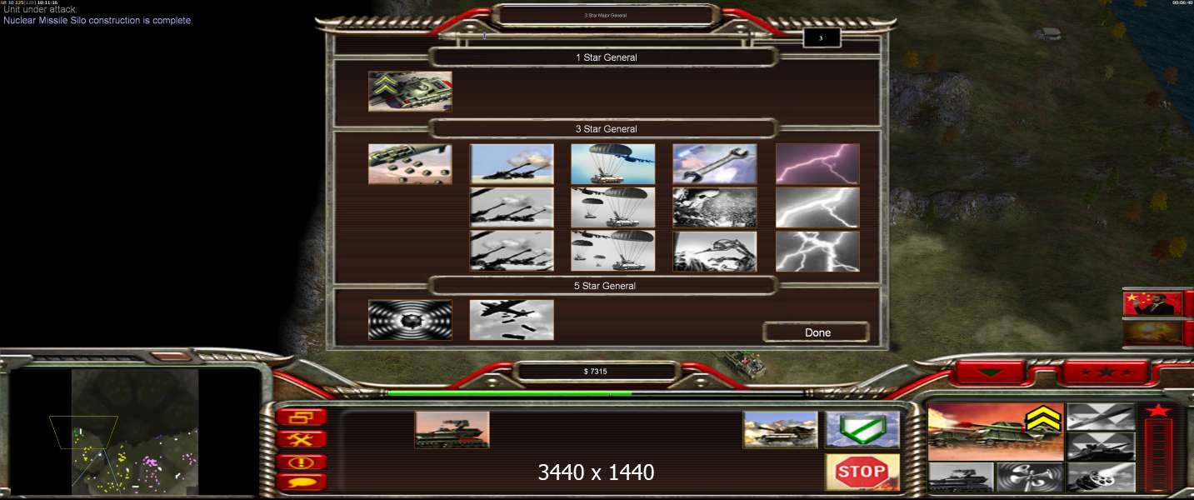Click the crossed-beams upgrade icon beside portrait

1102,417
